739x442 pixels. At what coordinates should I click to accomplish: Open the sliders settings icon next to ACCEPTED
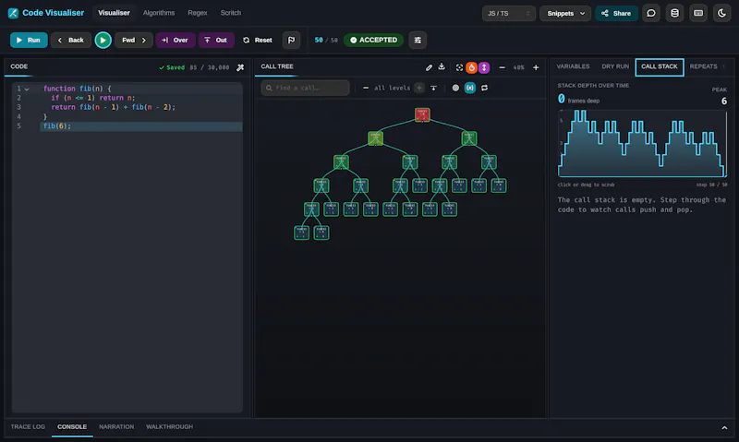418,40
